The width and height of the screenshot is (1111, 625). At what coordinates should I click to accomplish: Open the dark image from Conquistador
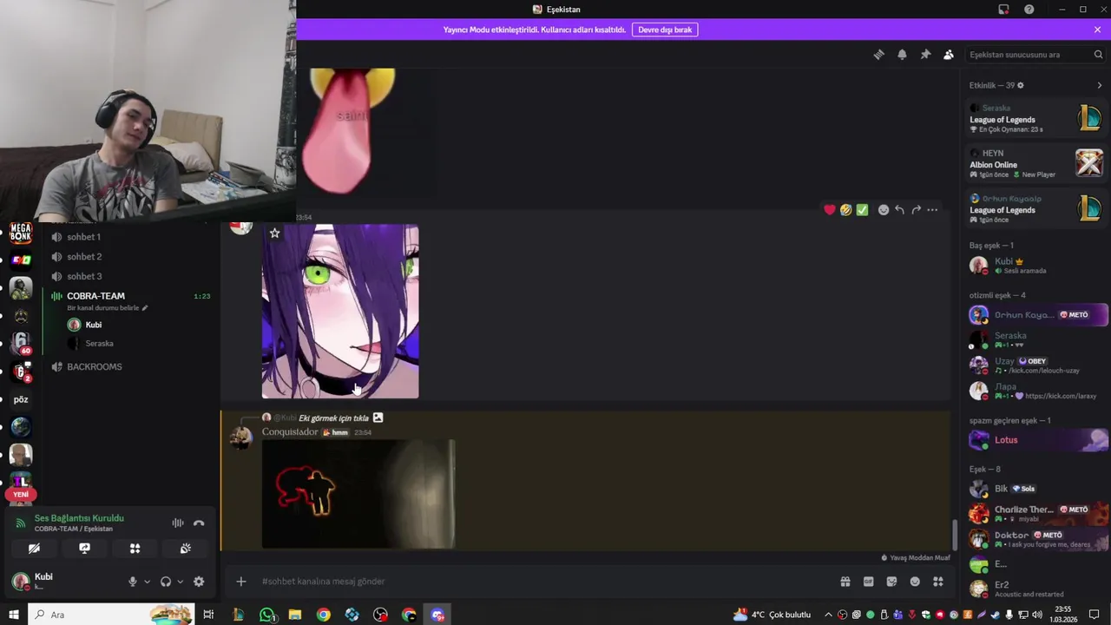tap(358, 494)
